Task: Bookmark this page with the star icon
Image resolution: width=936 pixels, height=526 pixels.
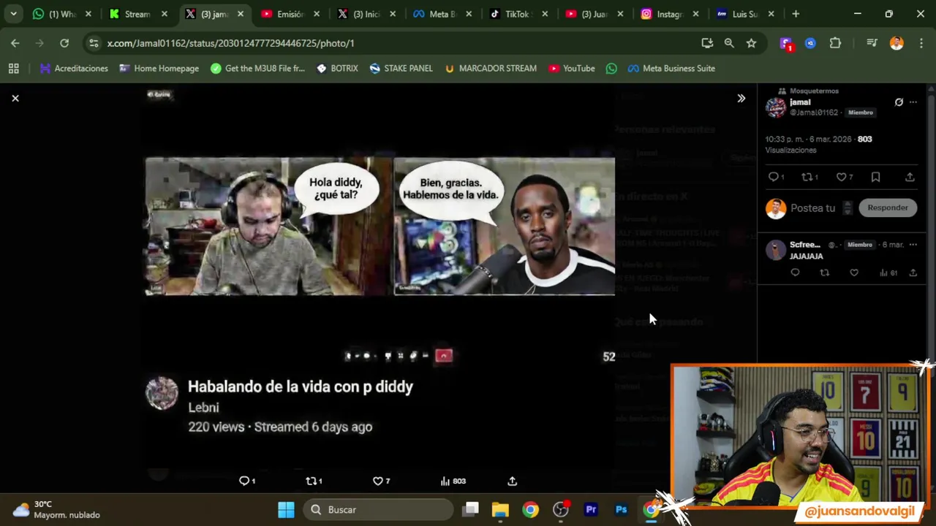Action: 751,43
